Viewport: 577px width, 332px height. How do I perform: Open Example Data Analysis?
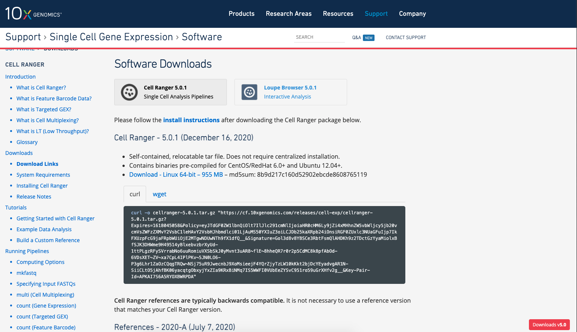click(44, 229)
